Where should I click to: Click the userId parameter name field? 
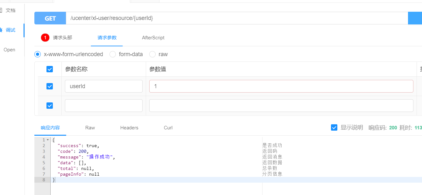104,86
